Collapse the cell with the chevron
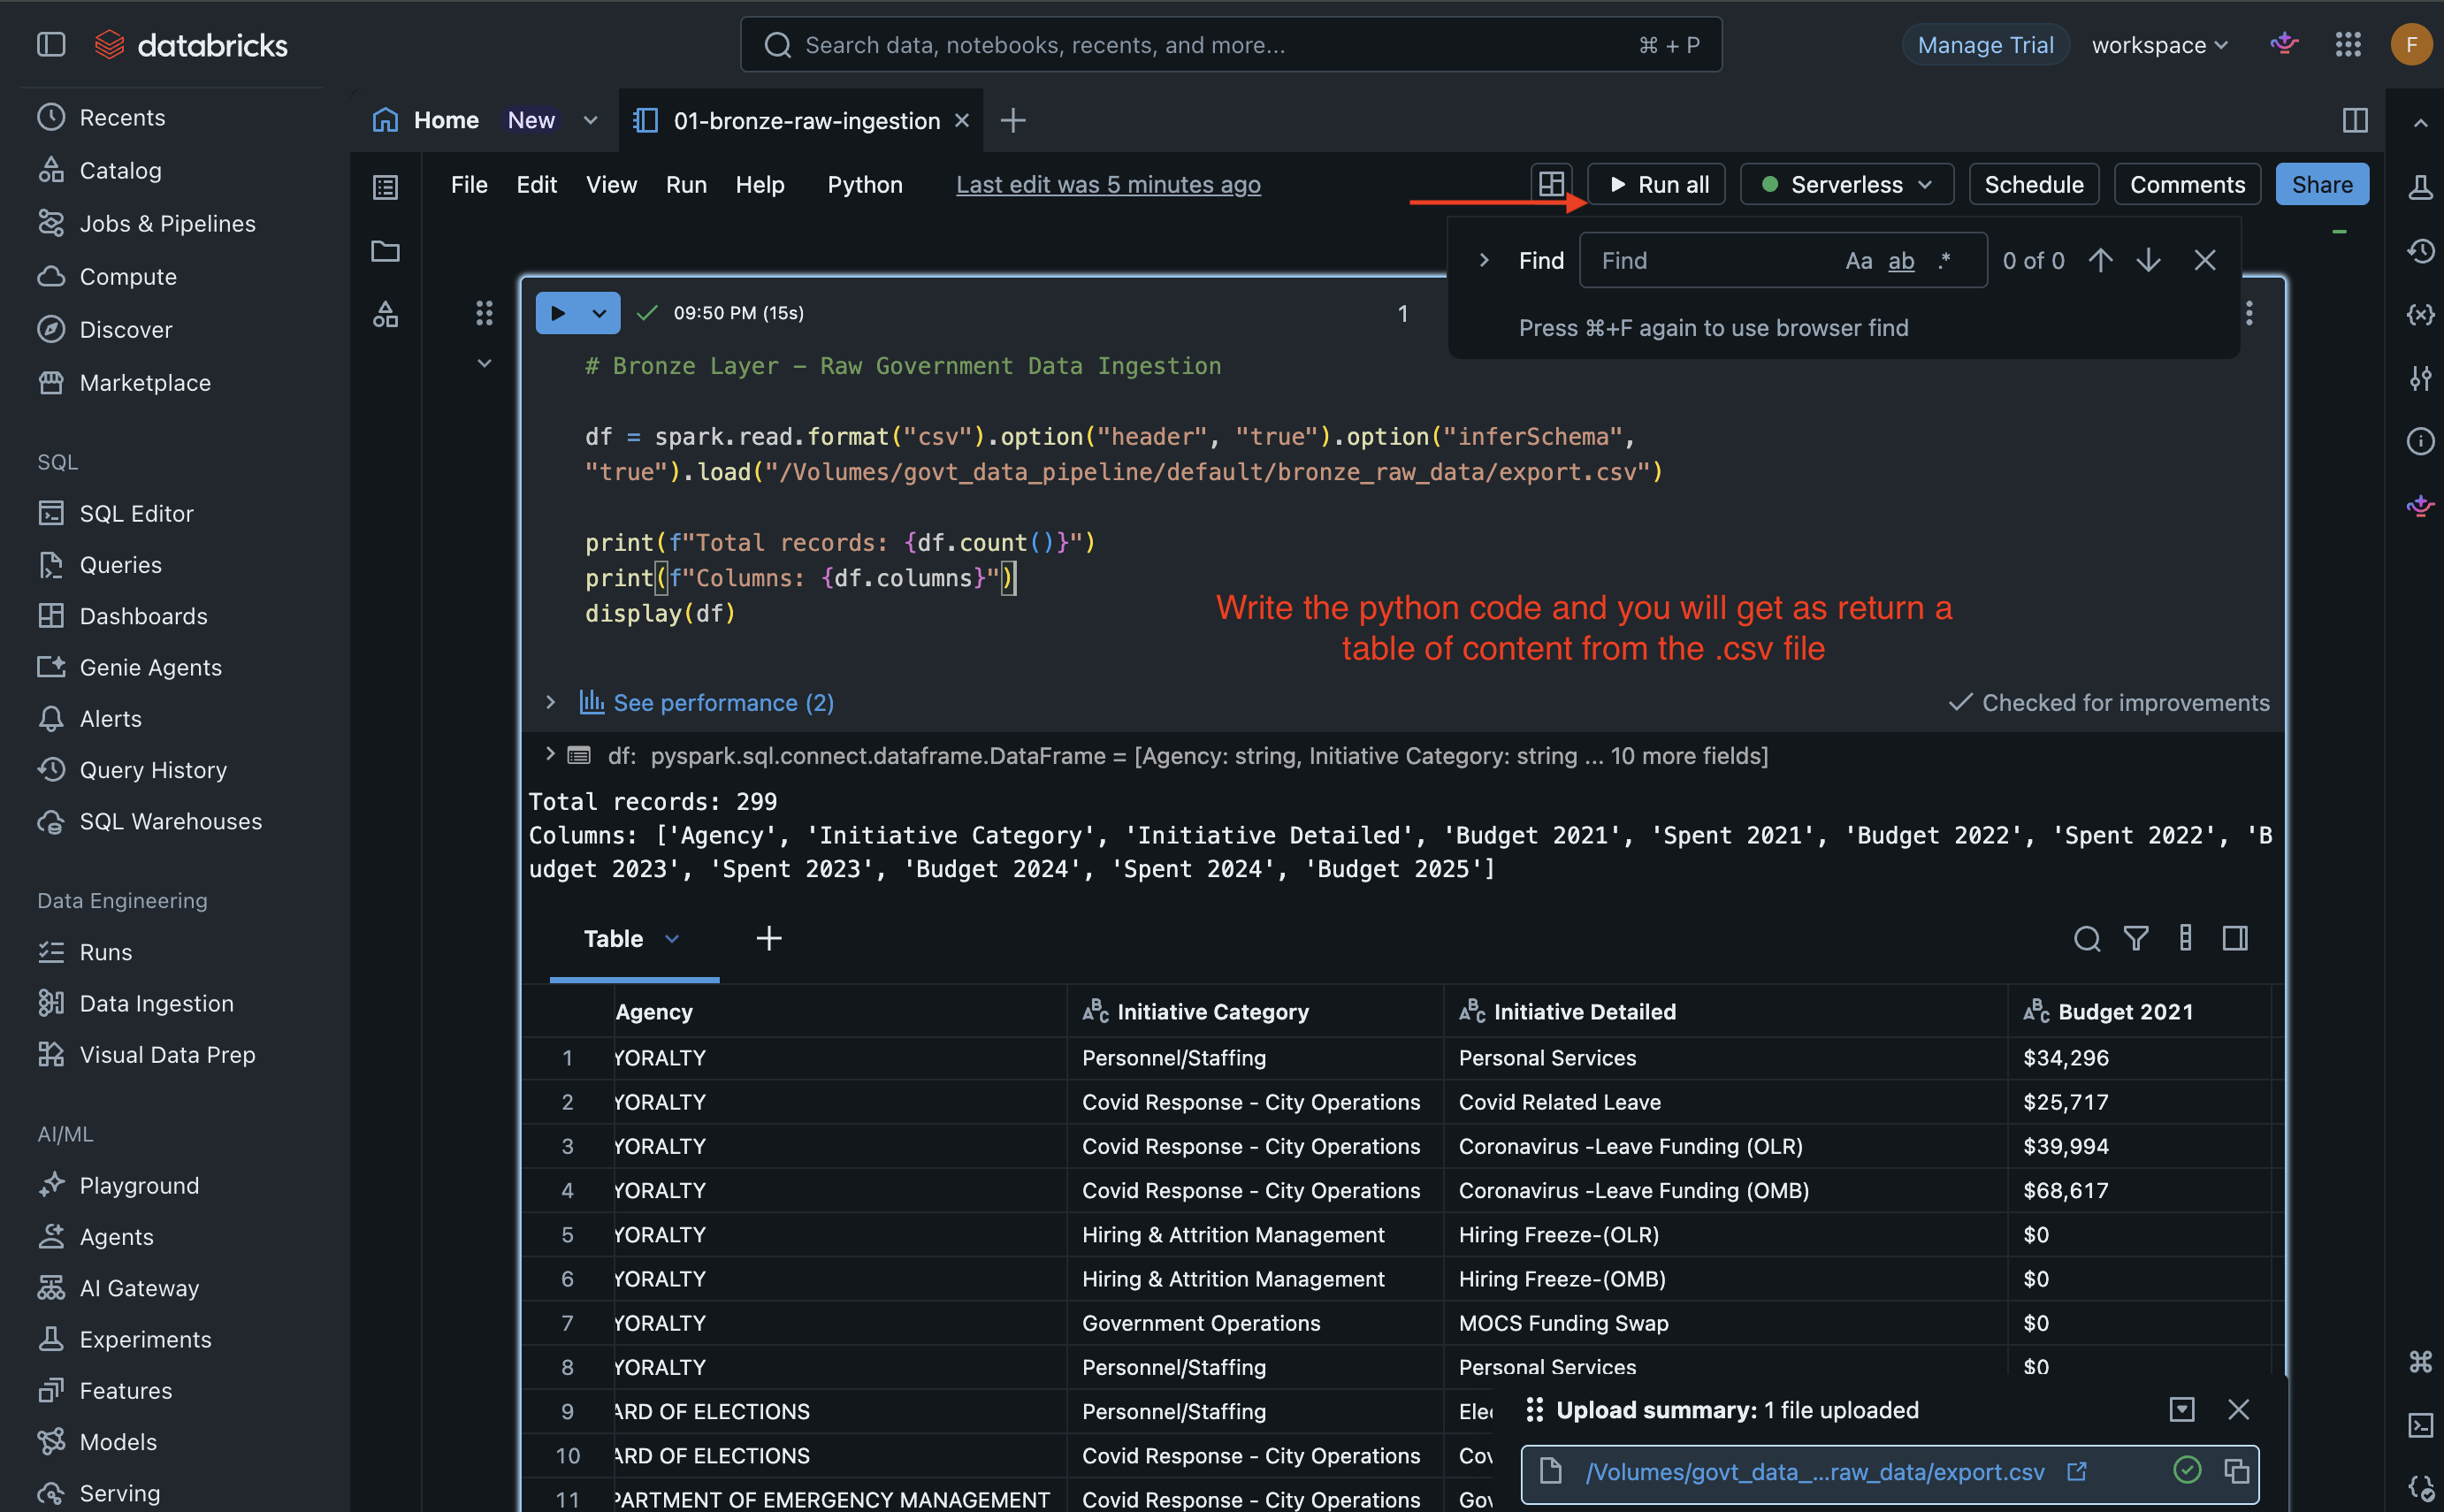The image size is (2444, 1512). click(x=484, y=363)
